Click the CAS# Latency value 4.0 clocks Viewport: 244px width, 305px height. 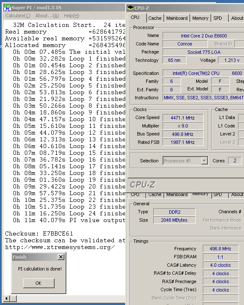[220, 265]
